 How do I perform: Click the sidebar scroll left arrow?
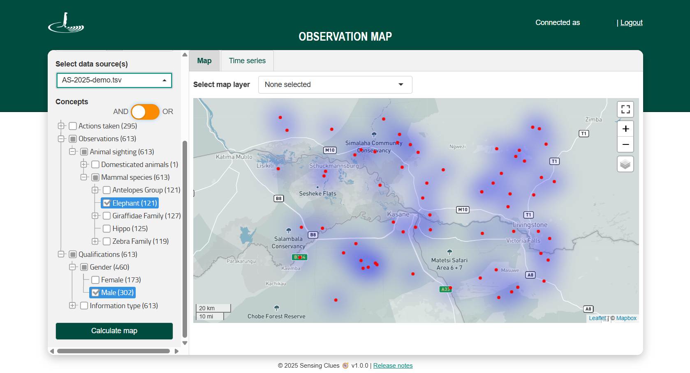pyautogui.click(x=52, y=351)
